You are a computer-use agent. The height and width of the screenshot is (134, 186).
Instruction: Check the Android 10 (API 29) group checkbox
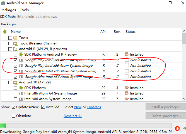[10, 82]
